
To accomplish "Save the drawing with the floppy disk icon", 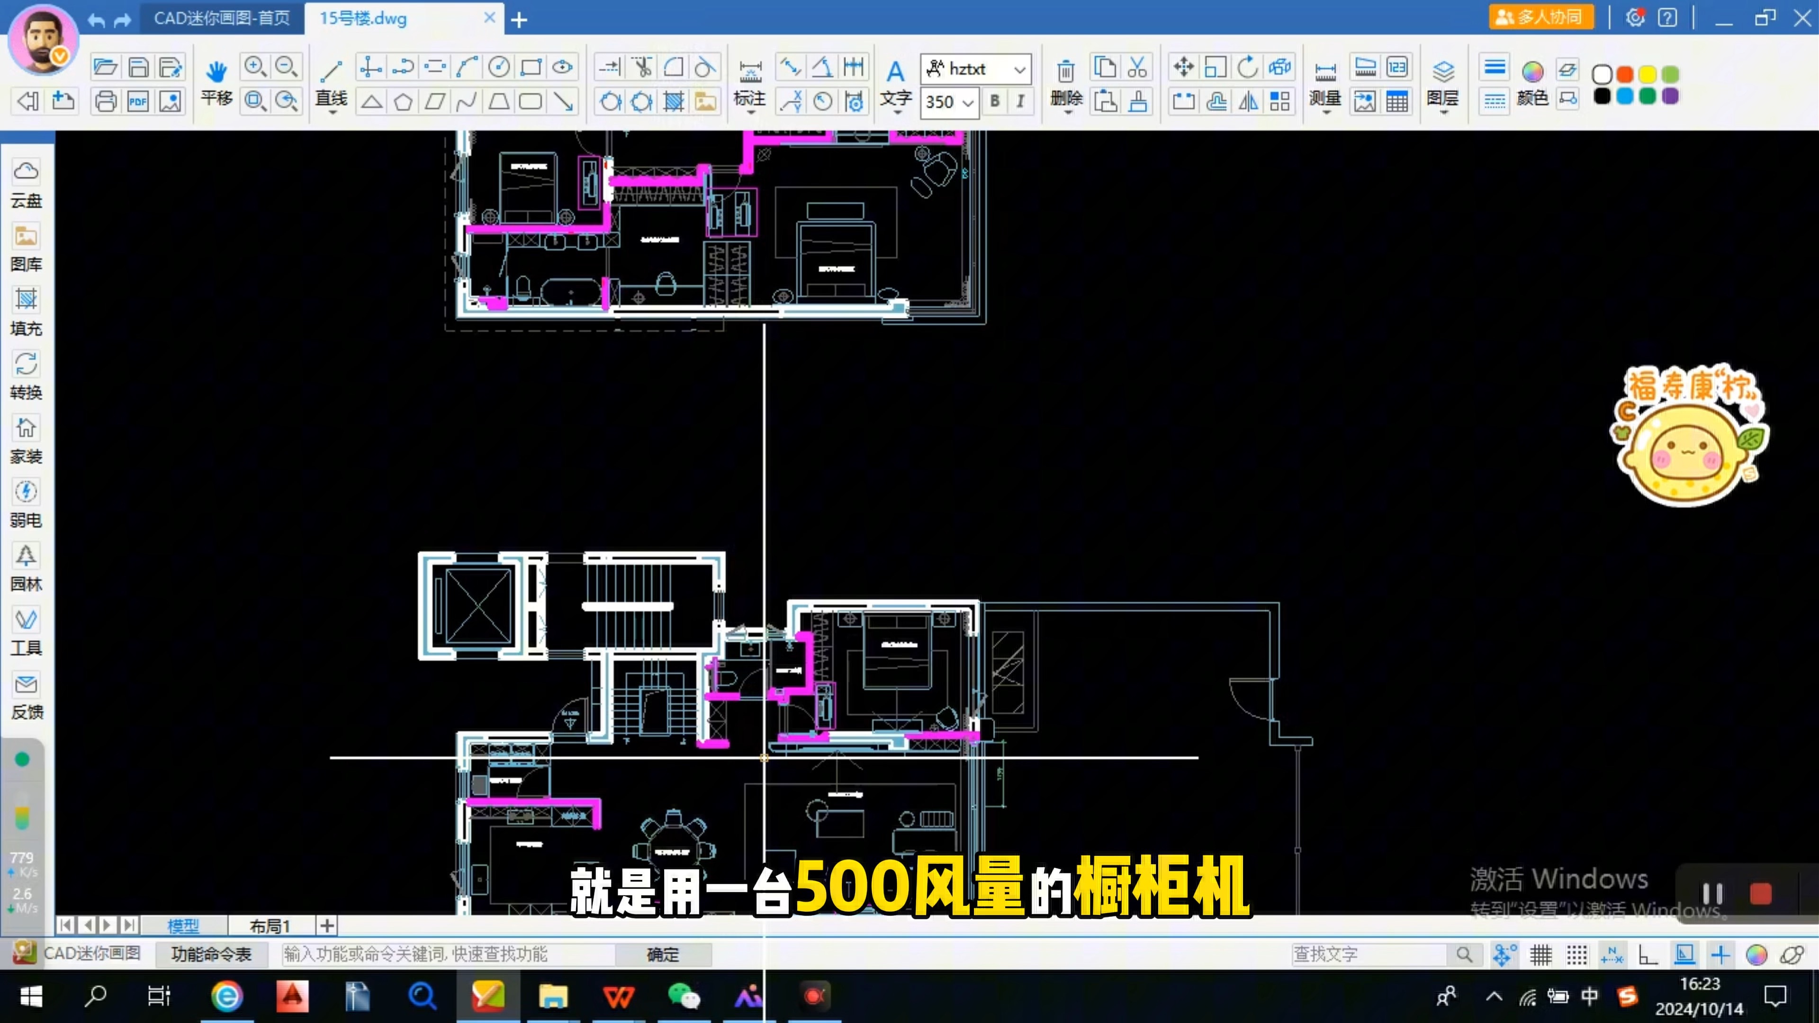I will coord(138,68).
